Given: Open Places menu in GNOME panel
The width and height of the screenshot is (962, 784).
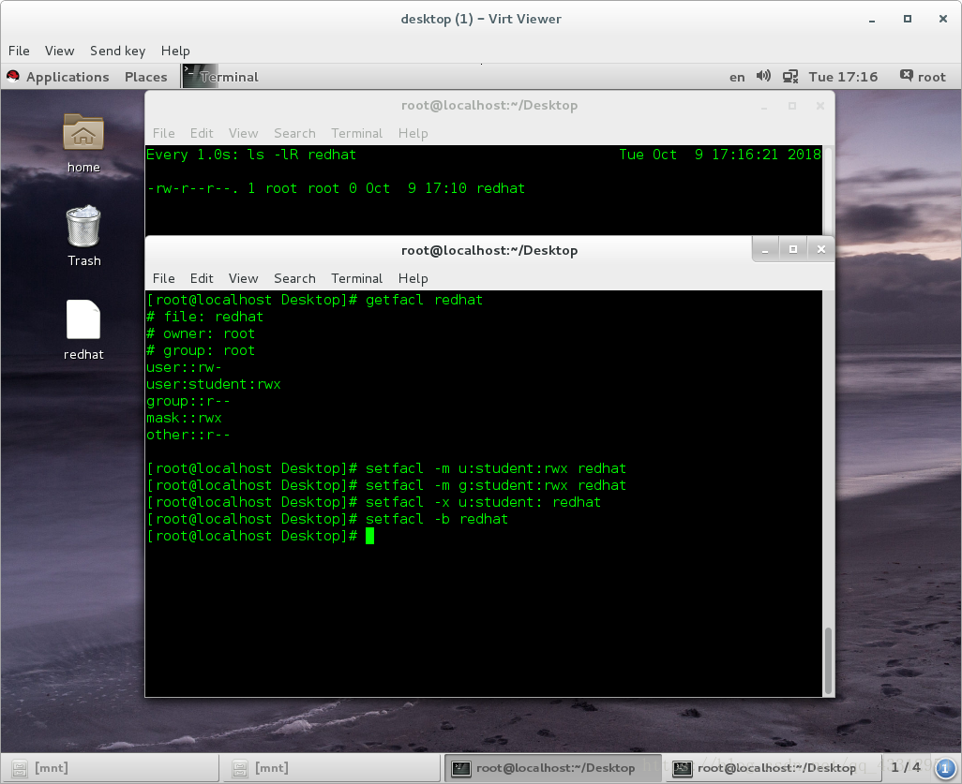Looking at the screenshot, I should [x=145, y=77].
